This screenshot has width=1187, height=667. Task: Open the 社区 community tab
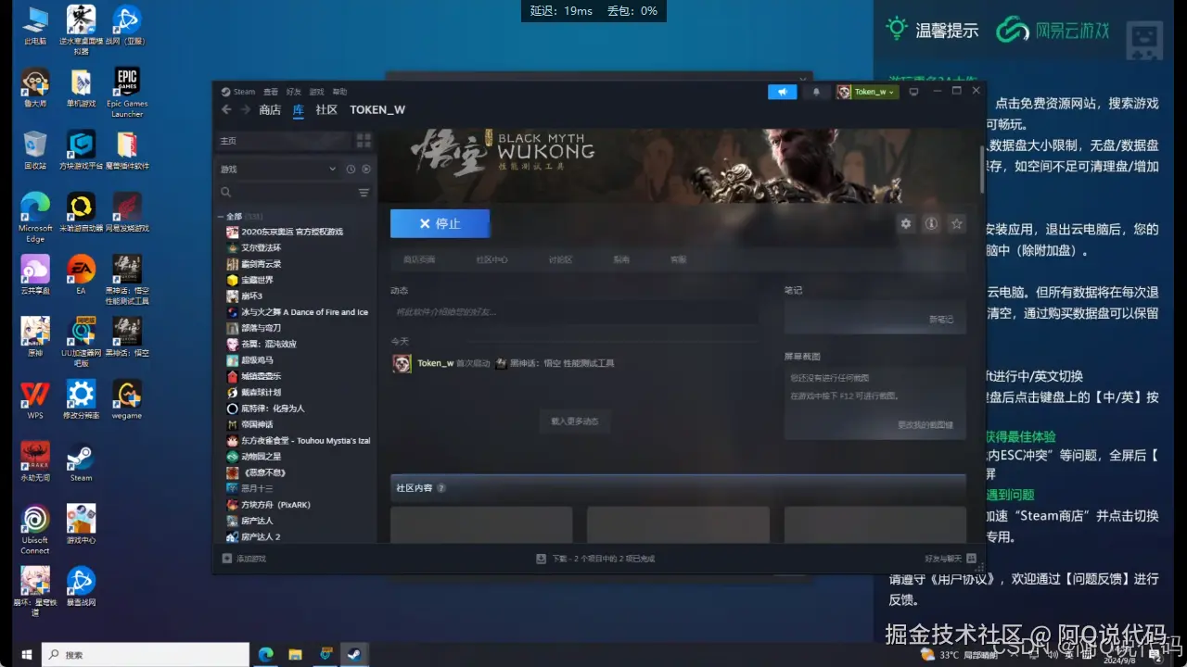pos(326,109)
